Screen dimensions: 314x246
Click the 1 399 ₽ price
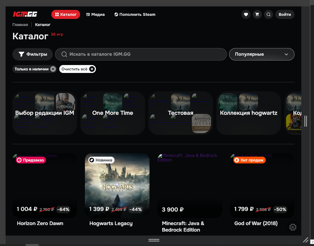pos(99,209)
